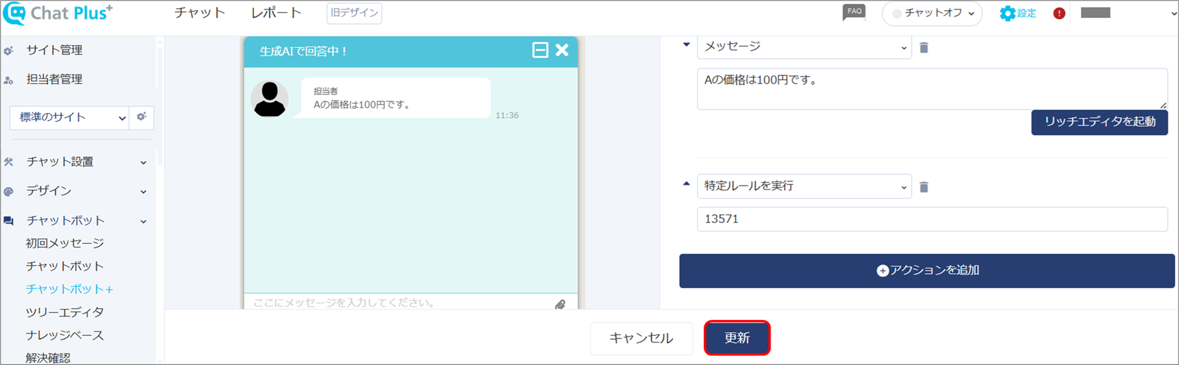Click the rule ID field containing 13571
This screenshot has width=1179, height=365.
[932, 219]
